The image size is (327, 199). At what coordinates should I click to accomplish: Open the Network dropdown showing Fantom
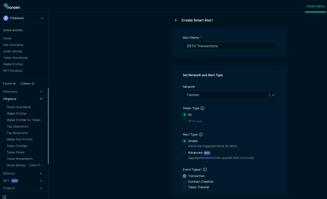[x=230, y=95]
